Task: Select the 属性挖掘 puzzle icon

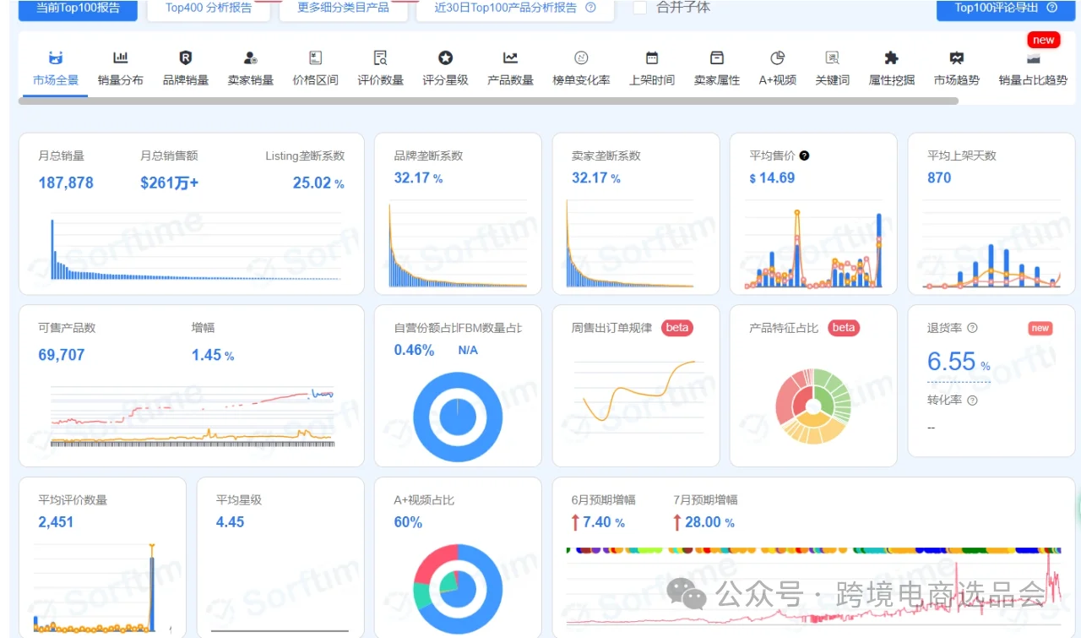Action: point(892,58)
